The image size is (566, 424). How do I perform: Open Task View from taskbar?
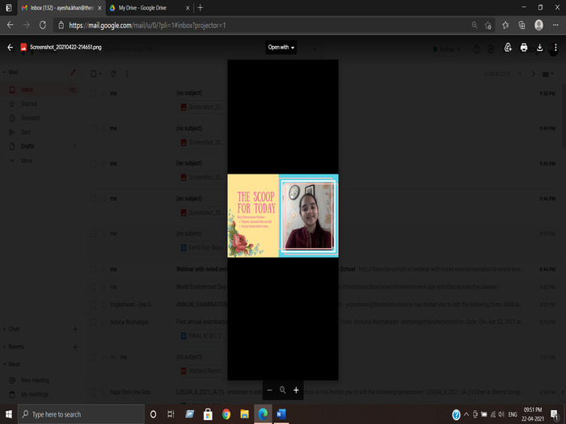(x=171, y=414)
